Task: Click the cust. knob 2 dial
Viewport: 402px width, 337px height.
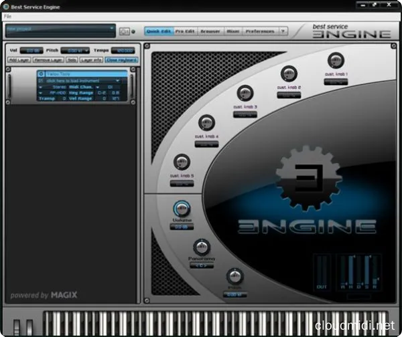Action: tap(289, 74)
